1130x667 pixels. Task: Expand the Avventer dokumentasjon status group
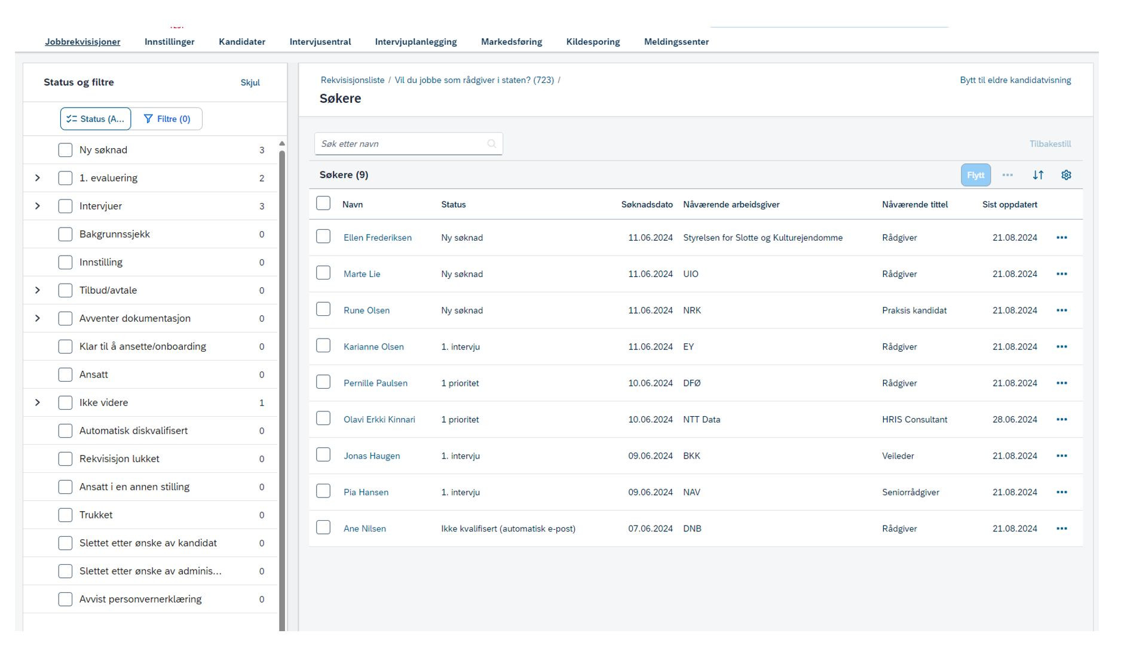point(38,318)
